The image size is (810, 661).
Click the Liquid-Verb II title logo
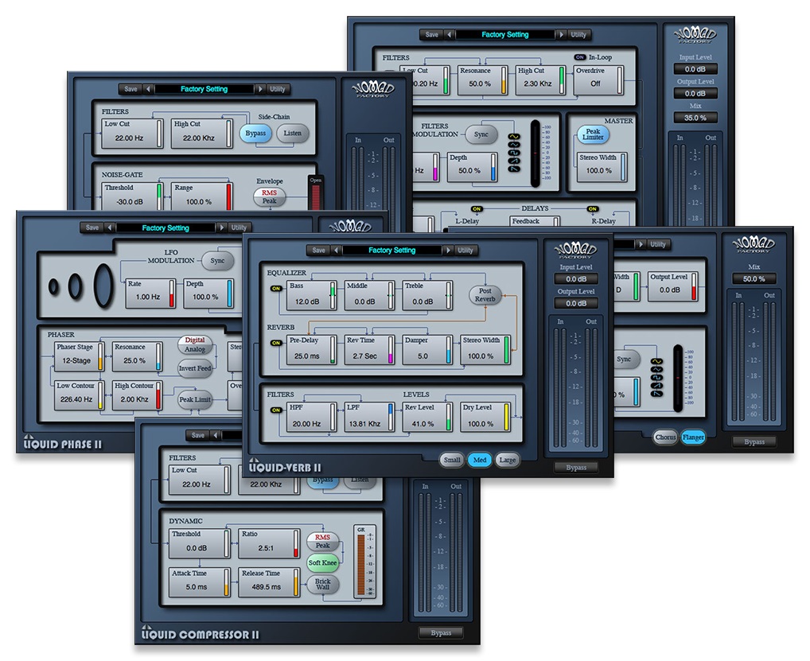[x=285, y=466]
